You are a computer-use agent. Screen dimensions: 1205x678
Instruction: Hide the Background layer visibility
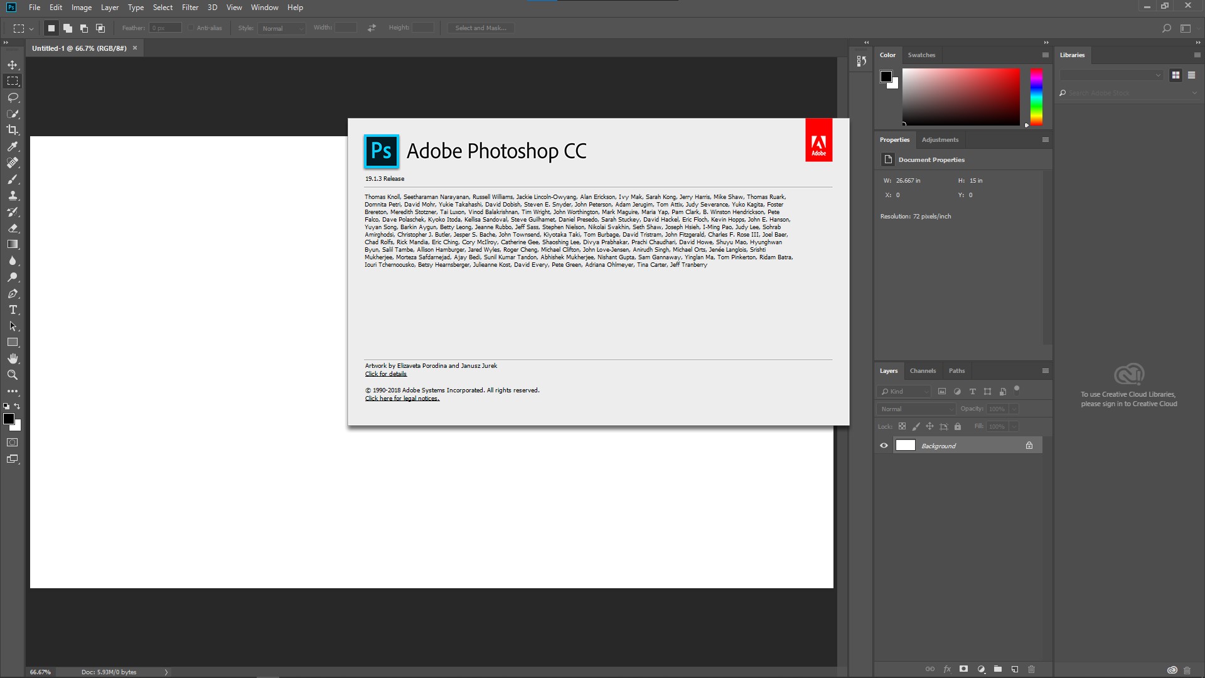point(884,446)
